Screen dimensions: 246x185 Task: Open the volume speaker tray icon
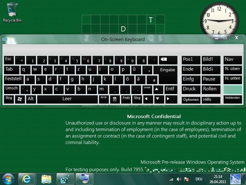[179, 179]
